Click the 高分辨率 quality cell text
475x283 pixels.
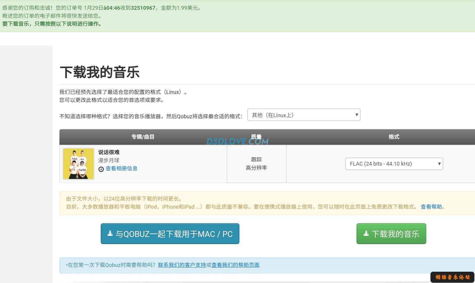coord(256,168)
